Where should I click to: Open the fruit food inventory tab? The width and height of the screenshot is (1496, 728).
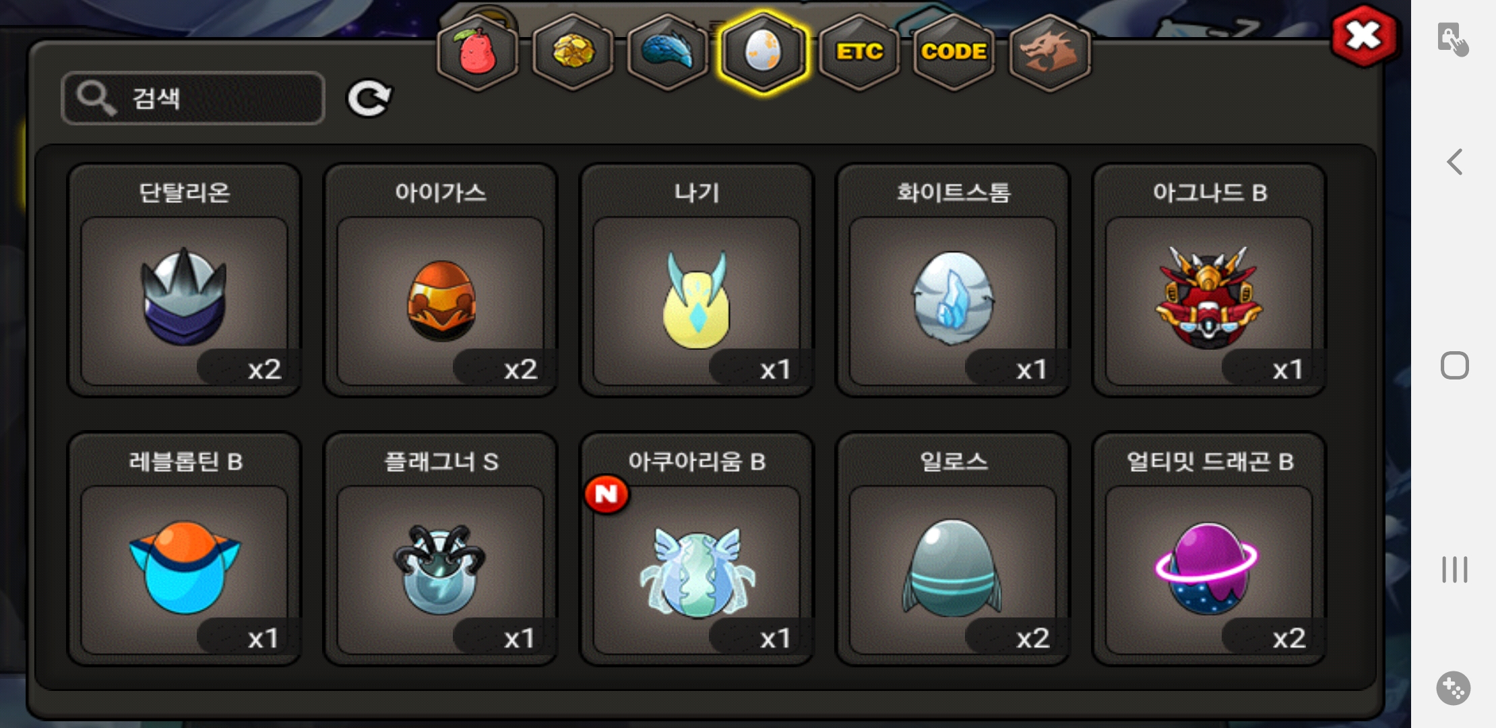(478, 53)
